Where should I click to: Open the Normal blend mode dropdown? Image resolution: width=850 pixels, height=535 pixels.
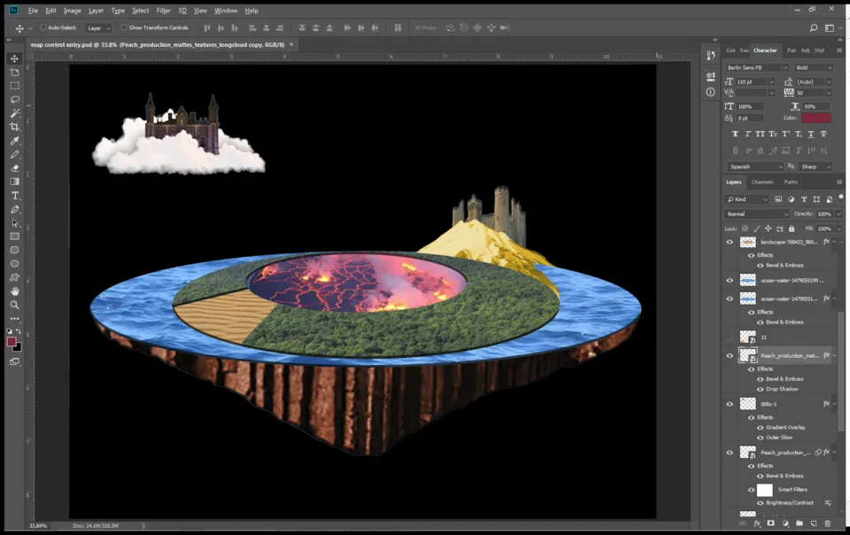[757, 214]
